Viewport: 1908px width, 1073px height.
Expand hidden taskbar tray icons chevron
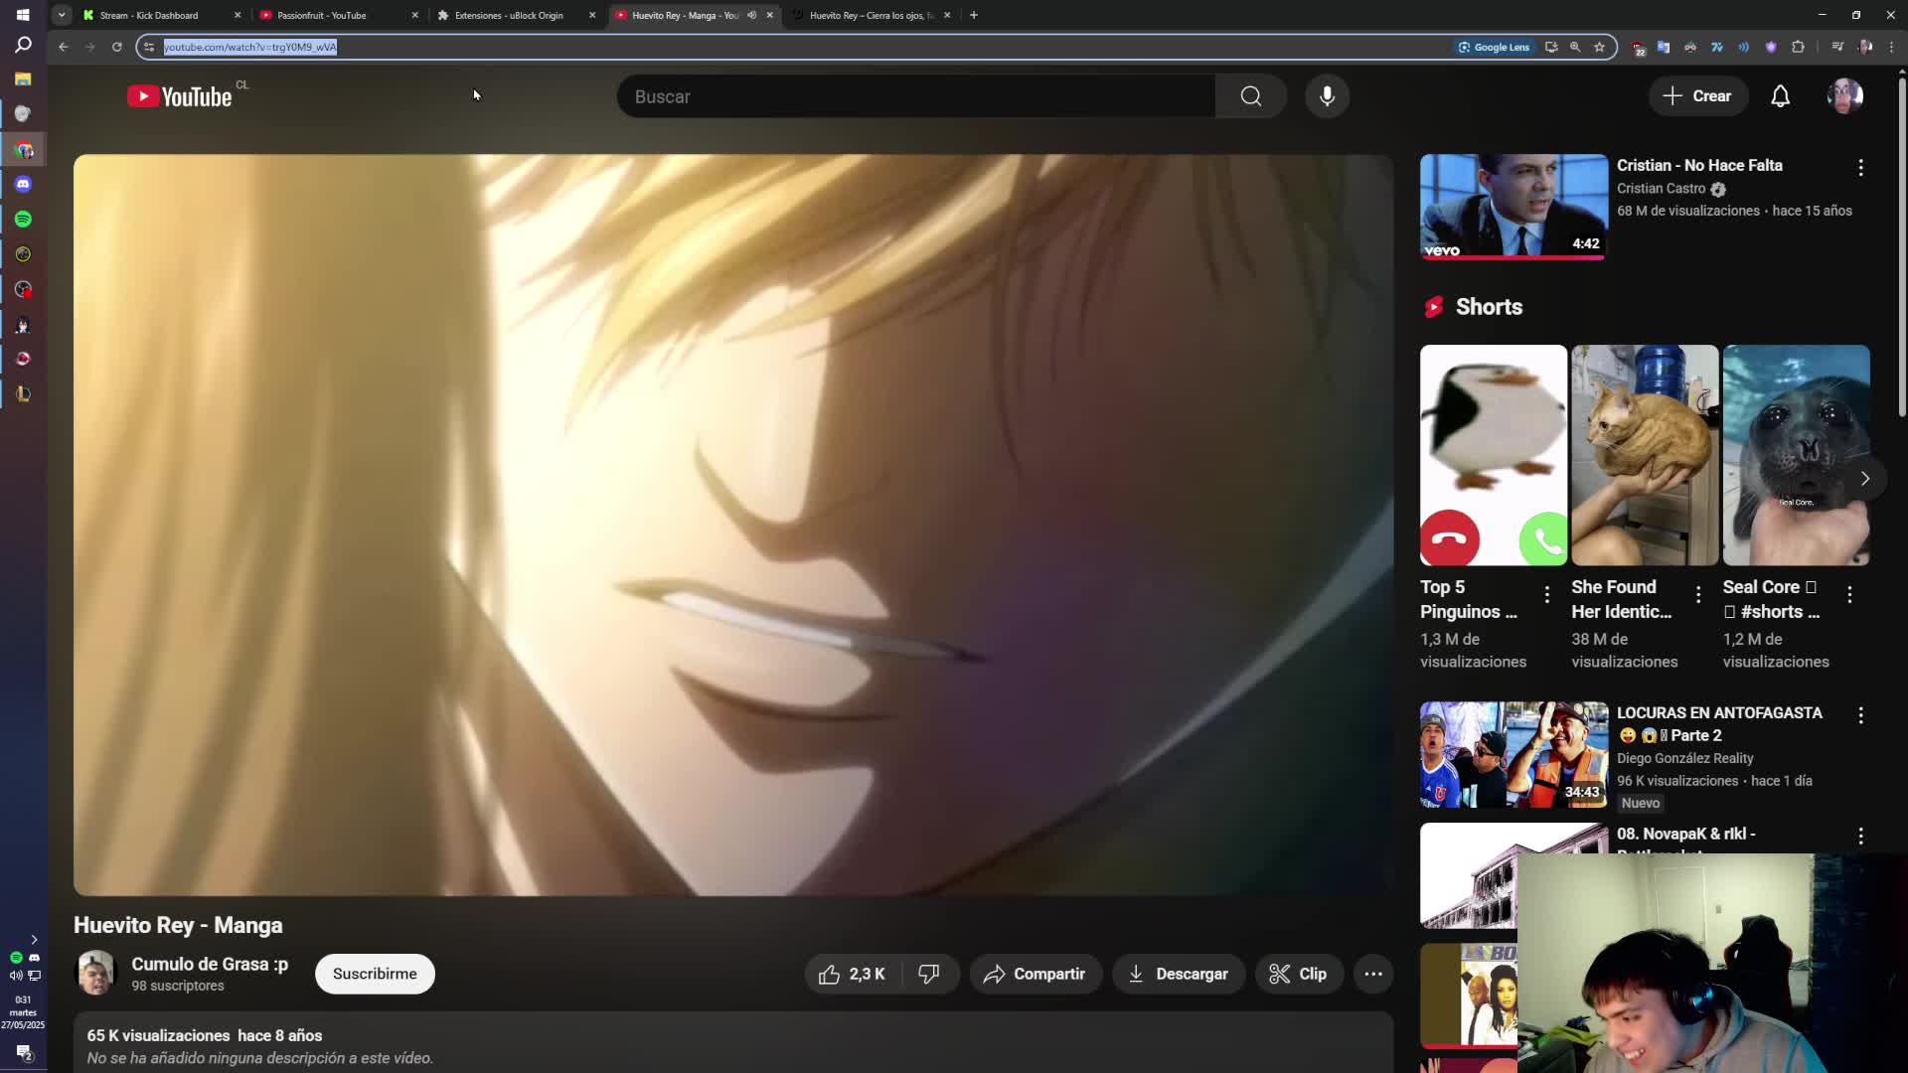pos(34,939)
